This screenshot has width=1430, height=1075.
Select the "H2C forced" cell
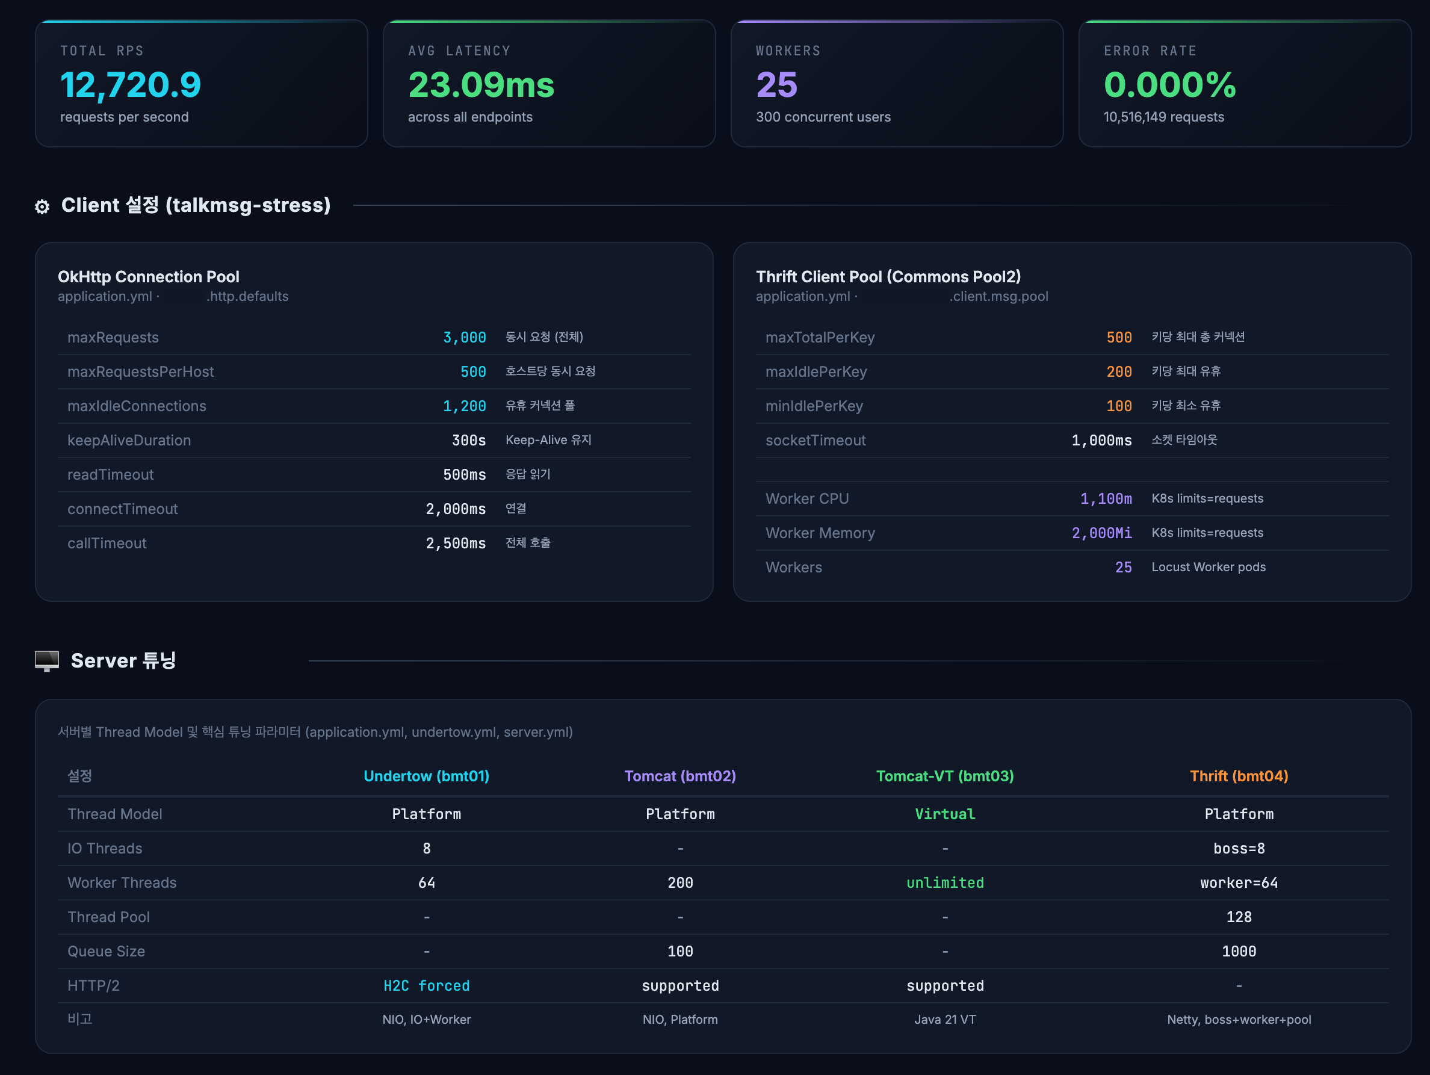click(x=427, y=985)
